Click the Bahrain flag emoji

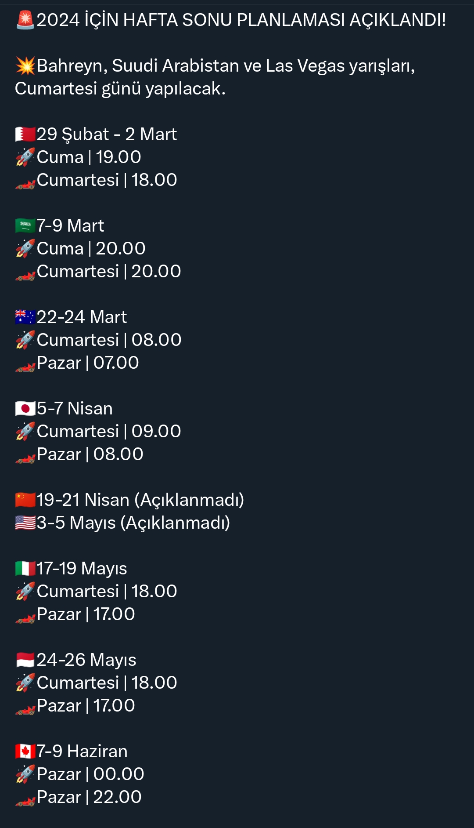click(x=25, y=134)
